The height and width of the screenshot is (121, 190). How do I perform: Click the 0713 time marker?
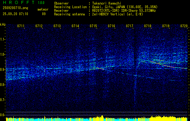[57, 26]
